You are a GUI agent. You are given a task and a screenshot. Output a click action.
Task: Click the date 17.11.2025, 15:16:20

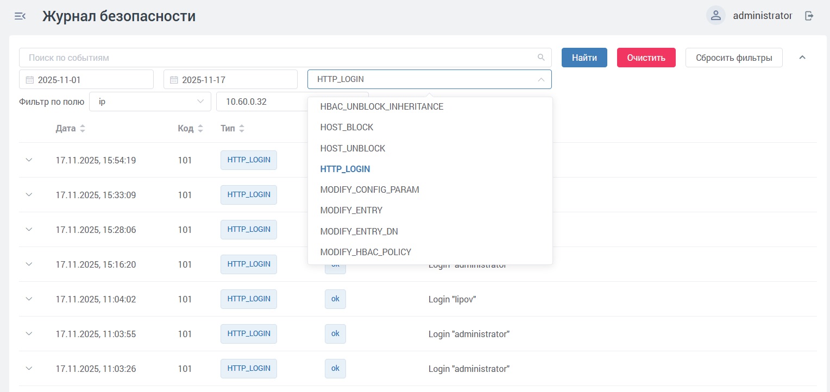tap(96, 264)
